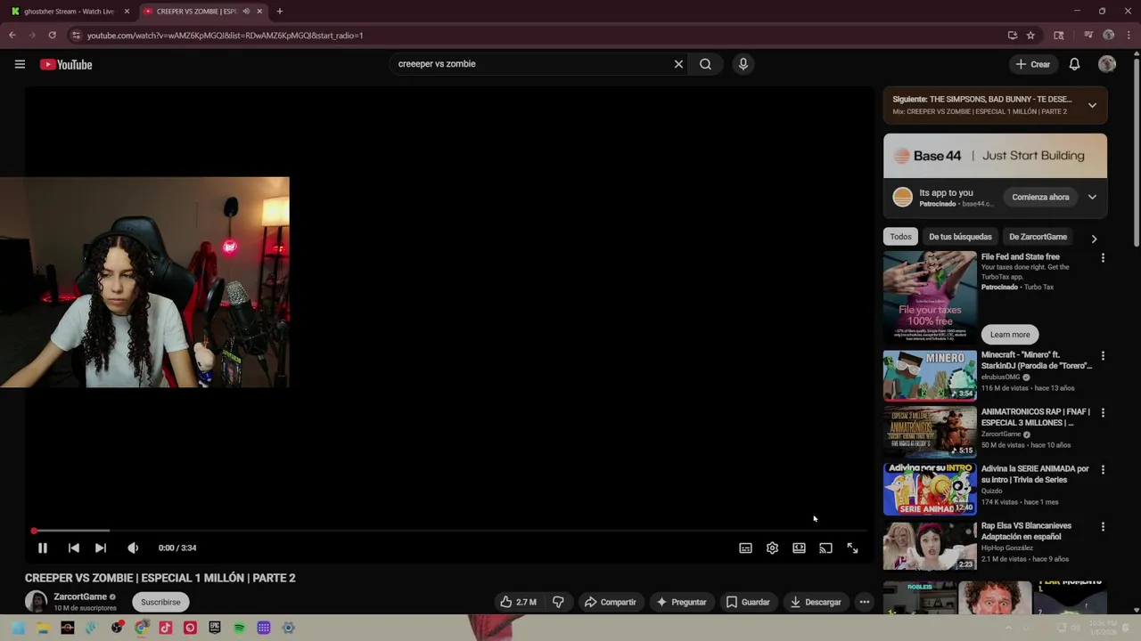
Task: Go back in browser history
Action: 12,36
